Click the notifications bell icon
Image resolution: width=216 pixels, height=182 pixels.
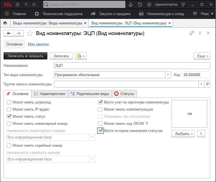[131, 4]
